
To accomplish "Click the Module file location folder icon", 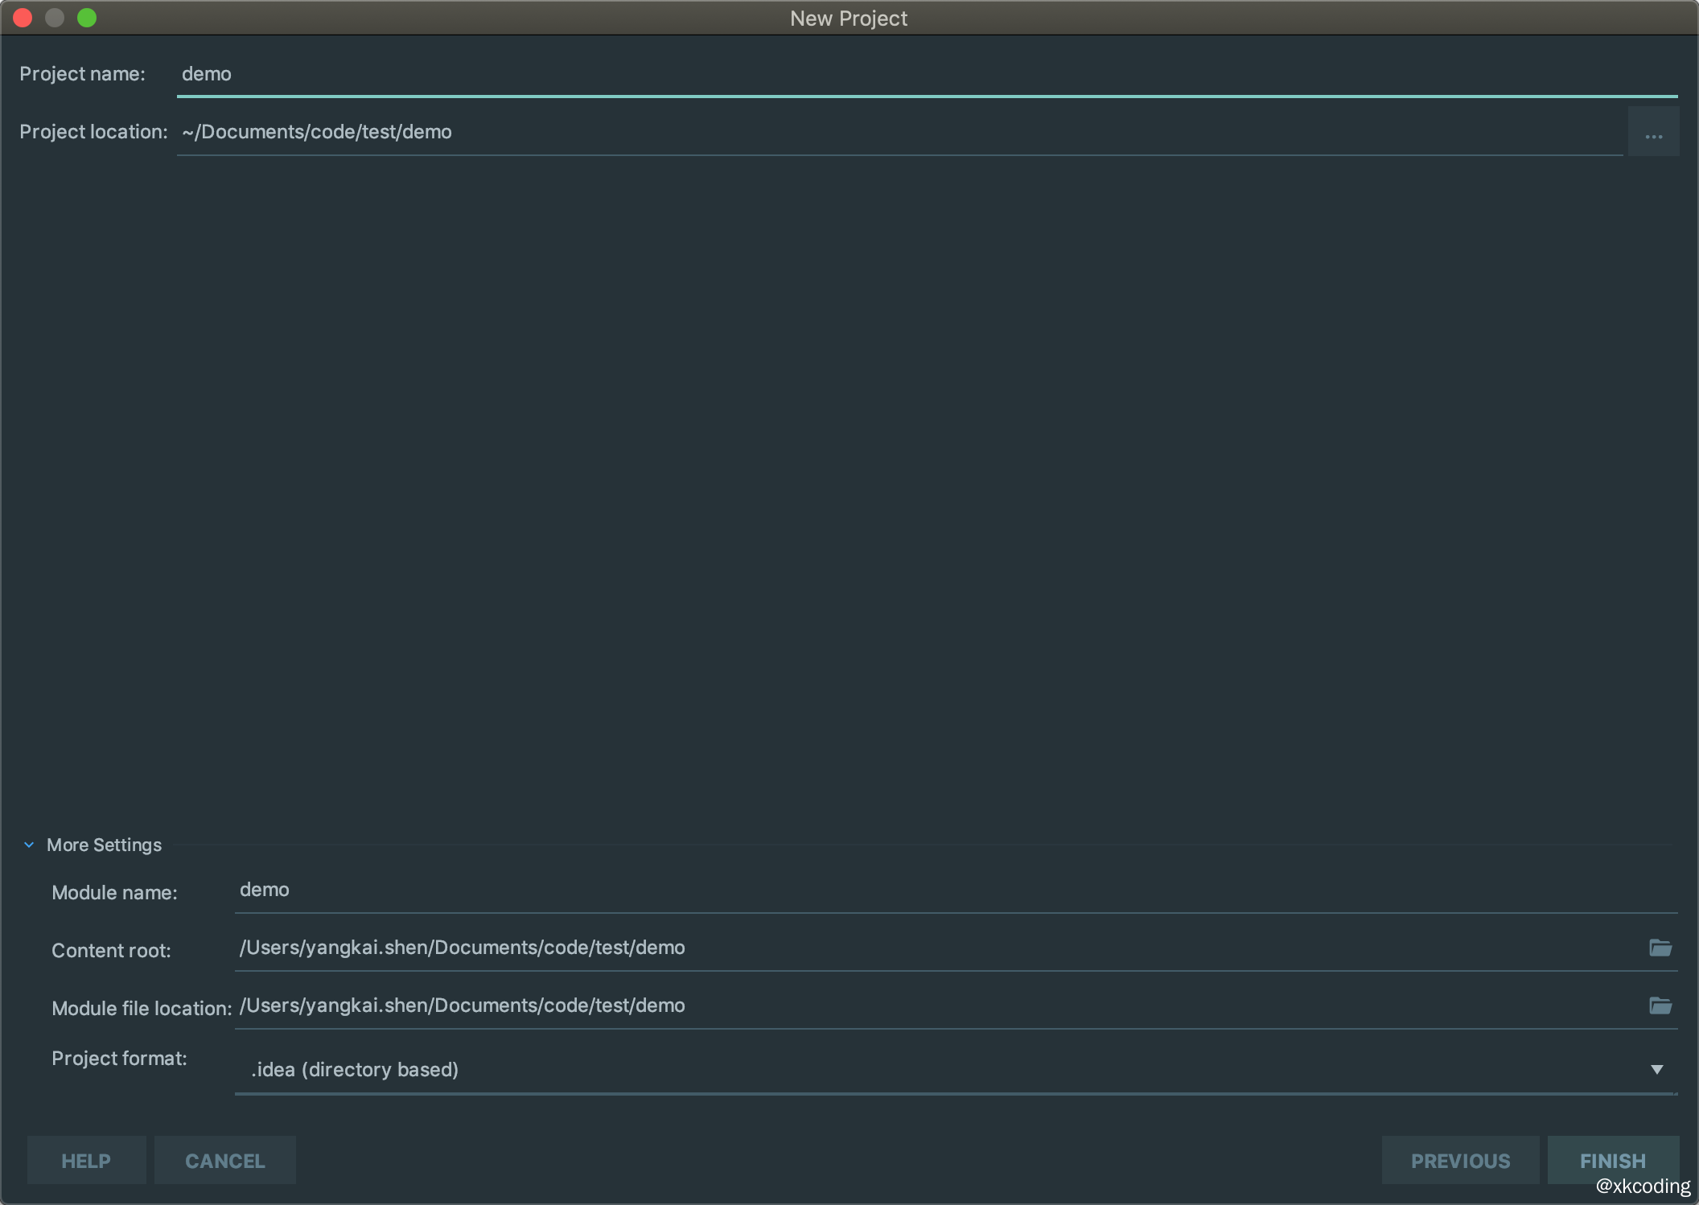I will coord(1660,1006).
